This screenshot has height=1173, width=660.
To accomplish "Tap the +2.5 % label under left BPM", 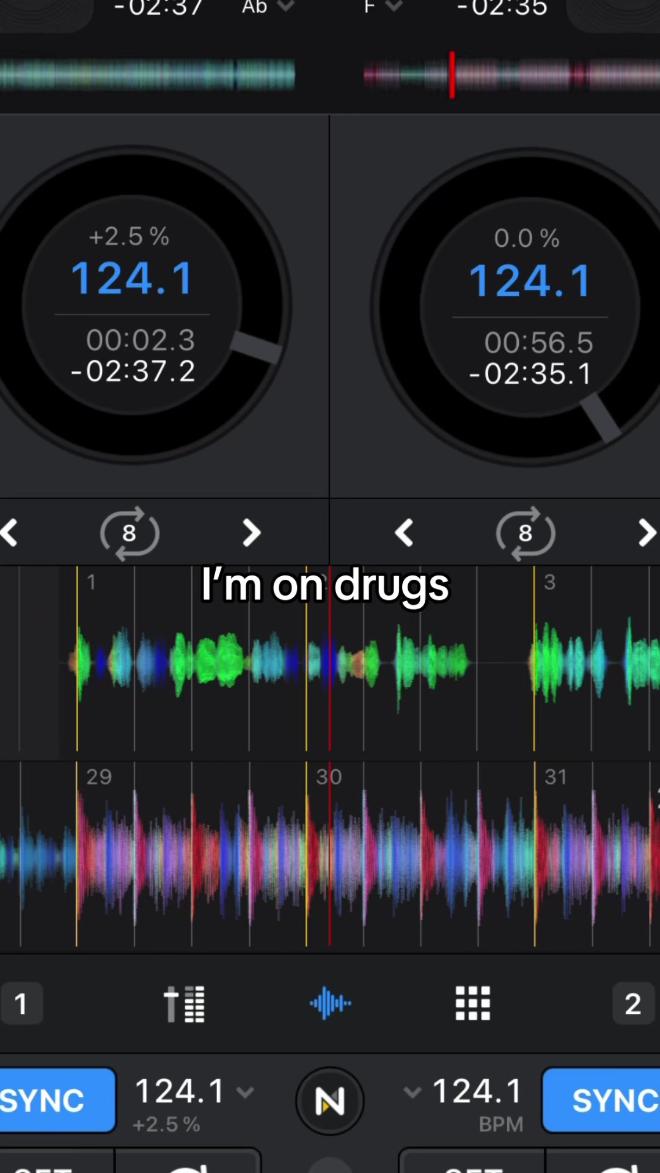I will 166,1125.
